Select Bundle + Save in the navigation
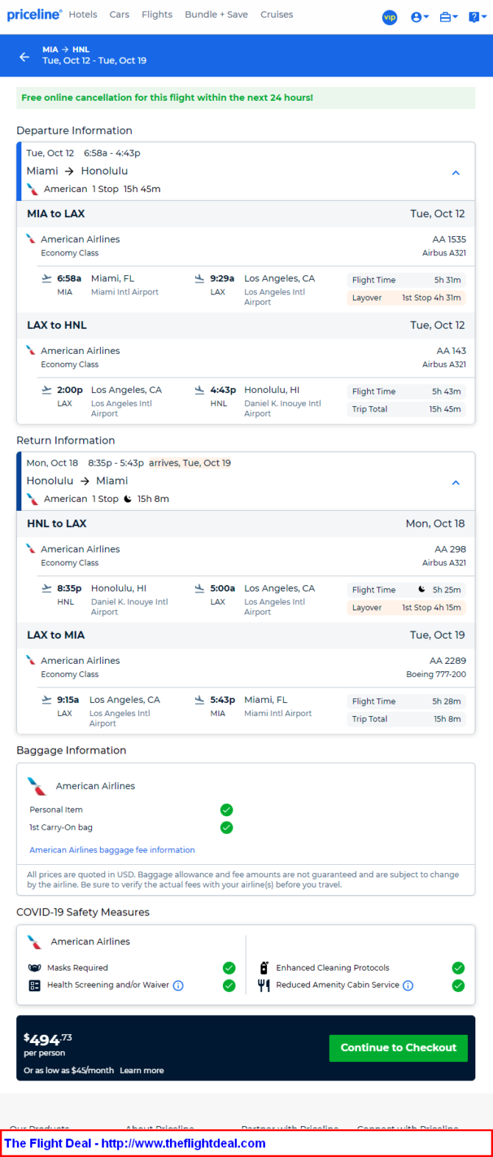 click(216, 15)
